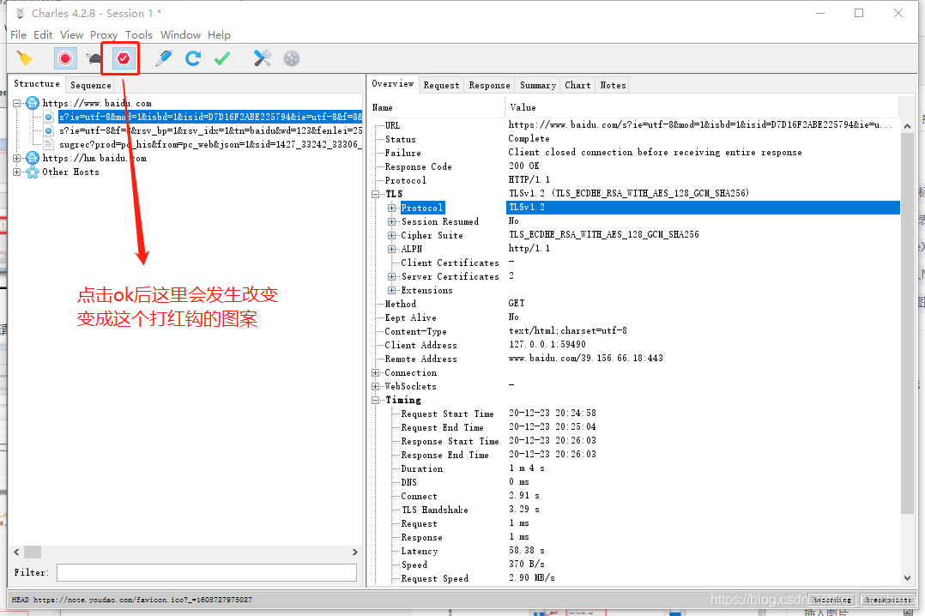Open the Tools wrench-and-screwdriver icon
Screen dimensions: 925x616
point(262,58)
